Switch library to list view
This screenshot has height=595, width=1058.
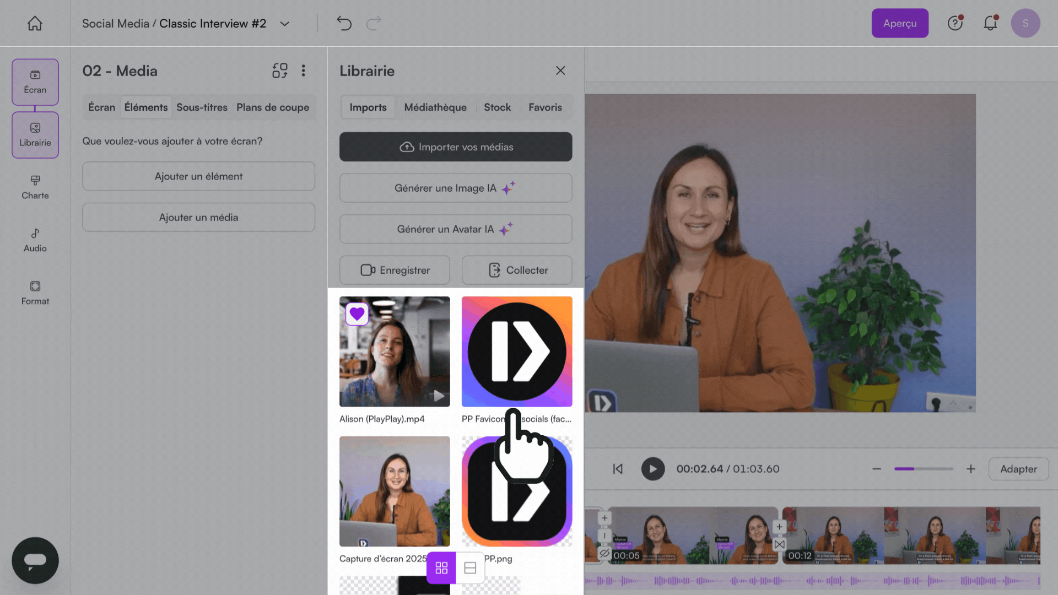pos(470,567)
